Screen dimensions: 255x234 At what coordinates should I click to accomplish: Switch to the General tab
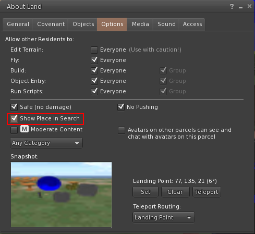[x=18, y=24]
